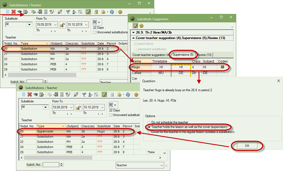
Task: Open 19.09.2019 date dropdown in back Substitutions window
Action: (x=55, y=25)
